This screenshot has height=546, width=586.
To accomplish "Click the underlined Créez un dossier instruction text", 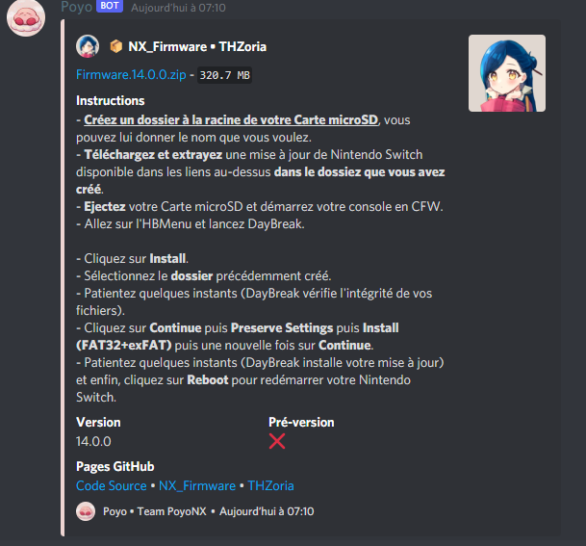I will click(231, 120).
